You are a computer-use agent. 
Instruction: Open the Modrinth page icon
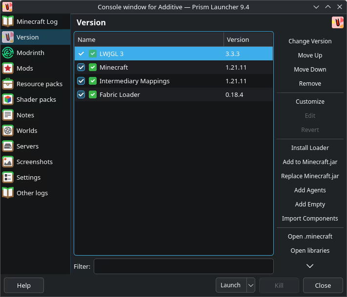coord(8,53)
